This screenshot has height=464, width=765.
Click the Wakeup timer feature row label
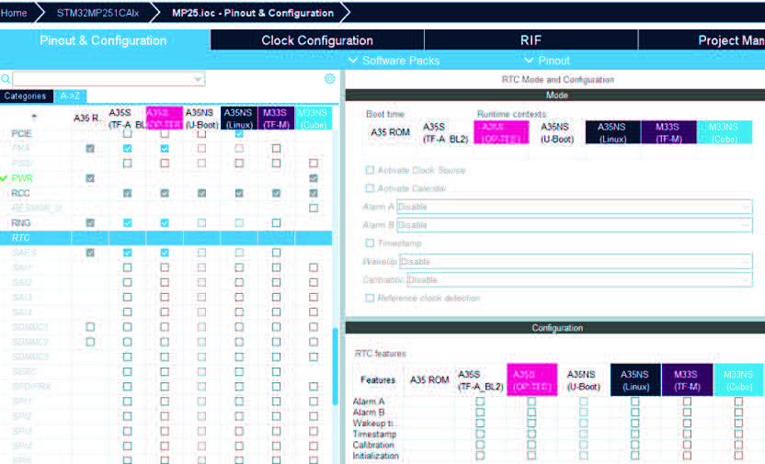(375, 423)
